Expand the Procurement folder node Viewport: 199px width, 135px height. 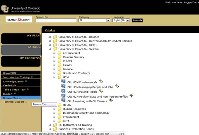pos(54,117)
